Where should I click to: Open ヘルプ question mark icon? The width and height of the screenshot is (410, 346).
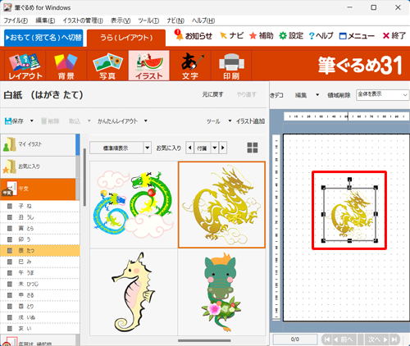point(312,36)
